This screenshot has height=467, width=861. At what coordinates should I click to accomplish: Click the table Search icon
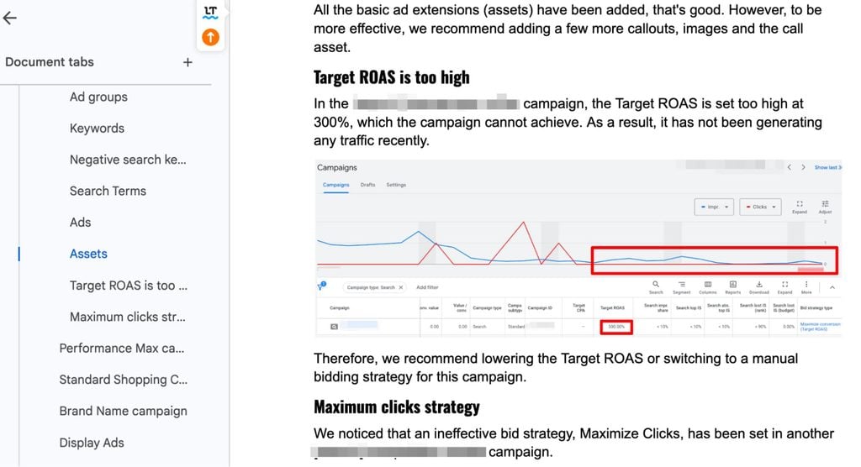pyautogui.click(x=656, y=287)
